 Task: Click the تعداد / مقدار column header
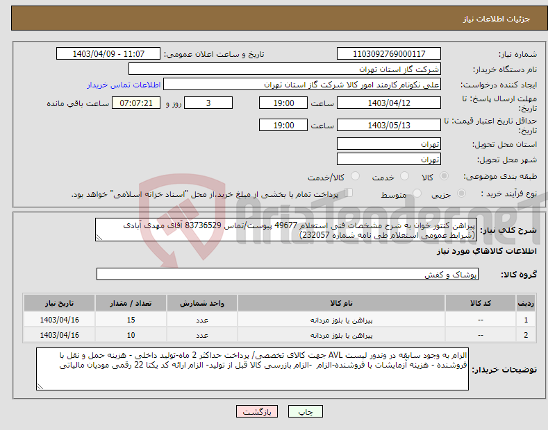point(131,303)
